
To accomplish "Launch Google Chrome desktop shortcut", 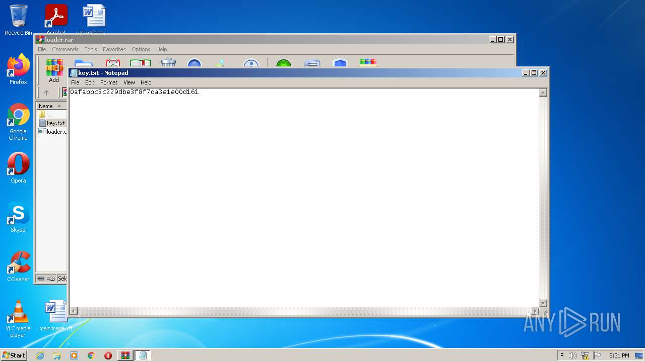I will 18,122.
